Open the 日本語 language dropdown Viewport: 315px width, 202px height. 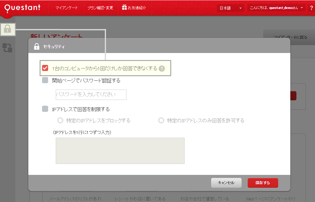point(230,8)
